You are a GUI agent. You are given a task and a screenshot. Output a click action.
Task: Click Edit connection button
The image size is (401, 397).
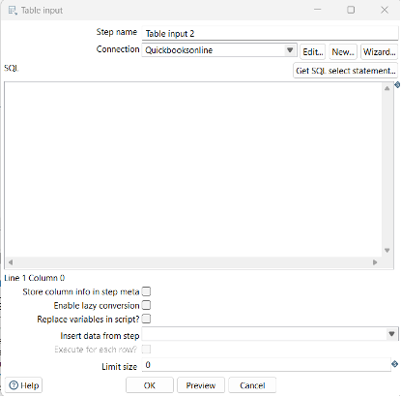[313, 52]
